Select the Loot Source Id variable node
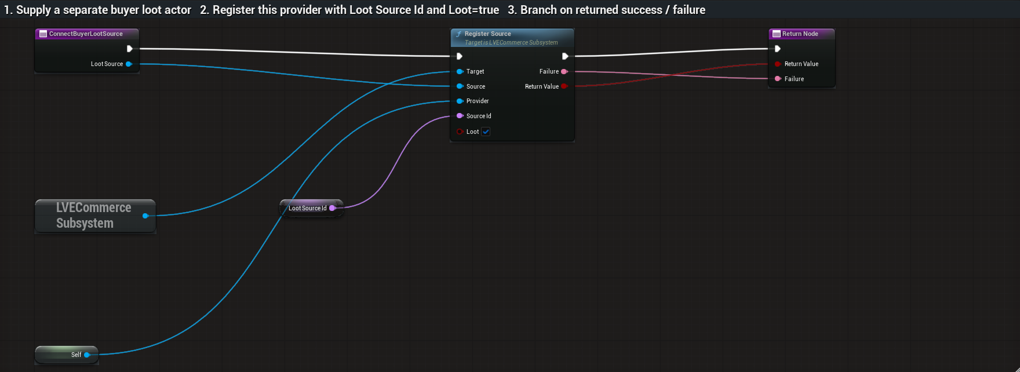Screen dimensions: 1020x372 pyautogui.click(x=311, y=208)
